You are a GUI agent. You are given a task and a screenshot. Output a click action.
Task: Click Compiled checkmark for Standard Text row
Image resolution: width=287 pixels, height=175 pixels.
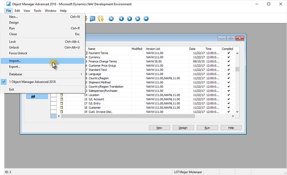[x=228, y=70]
